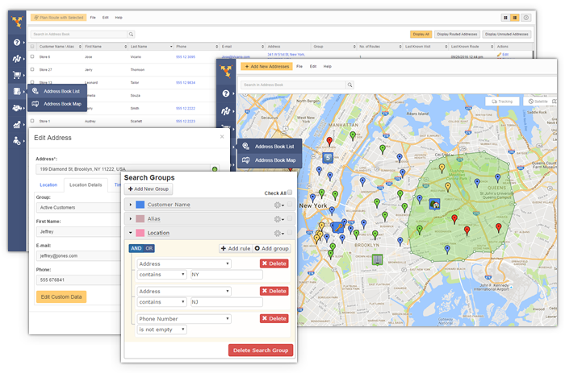The image size is (565, 373).
Task: Click the analytics chart icon in the left sidebar
Action: (17, 124)
